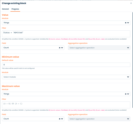133x124 pixels.
Task: Clear the Maximum value Things module
Action: tap(125, 94)
